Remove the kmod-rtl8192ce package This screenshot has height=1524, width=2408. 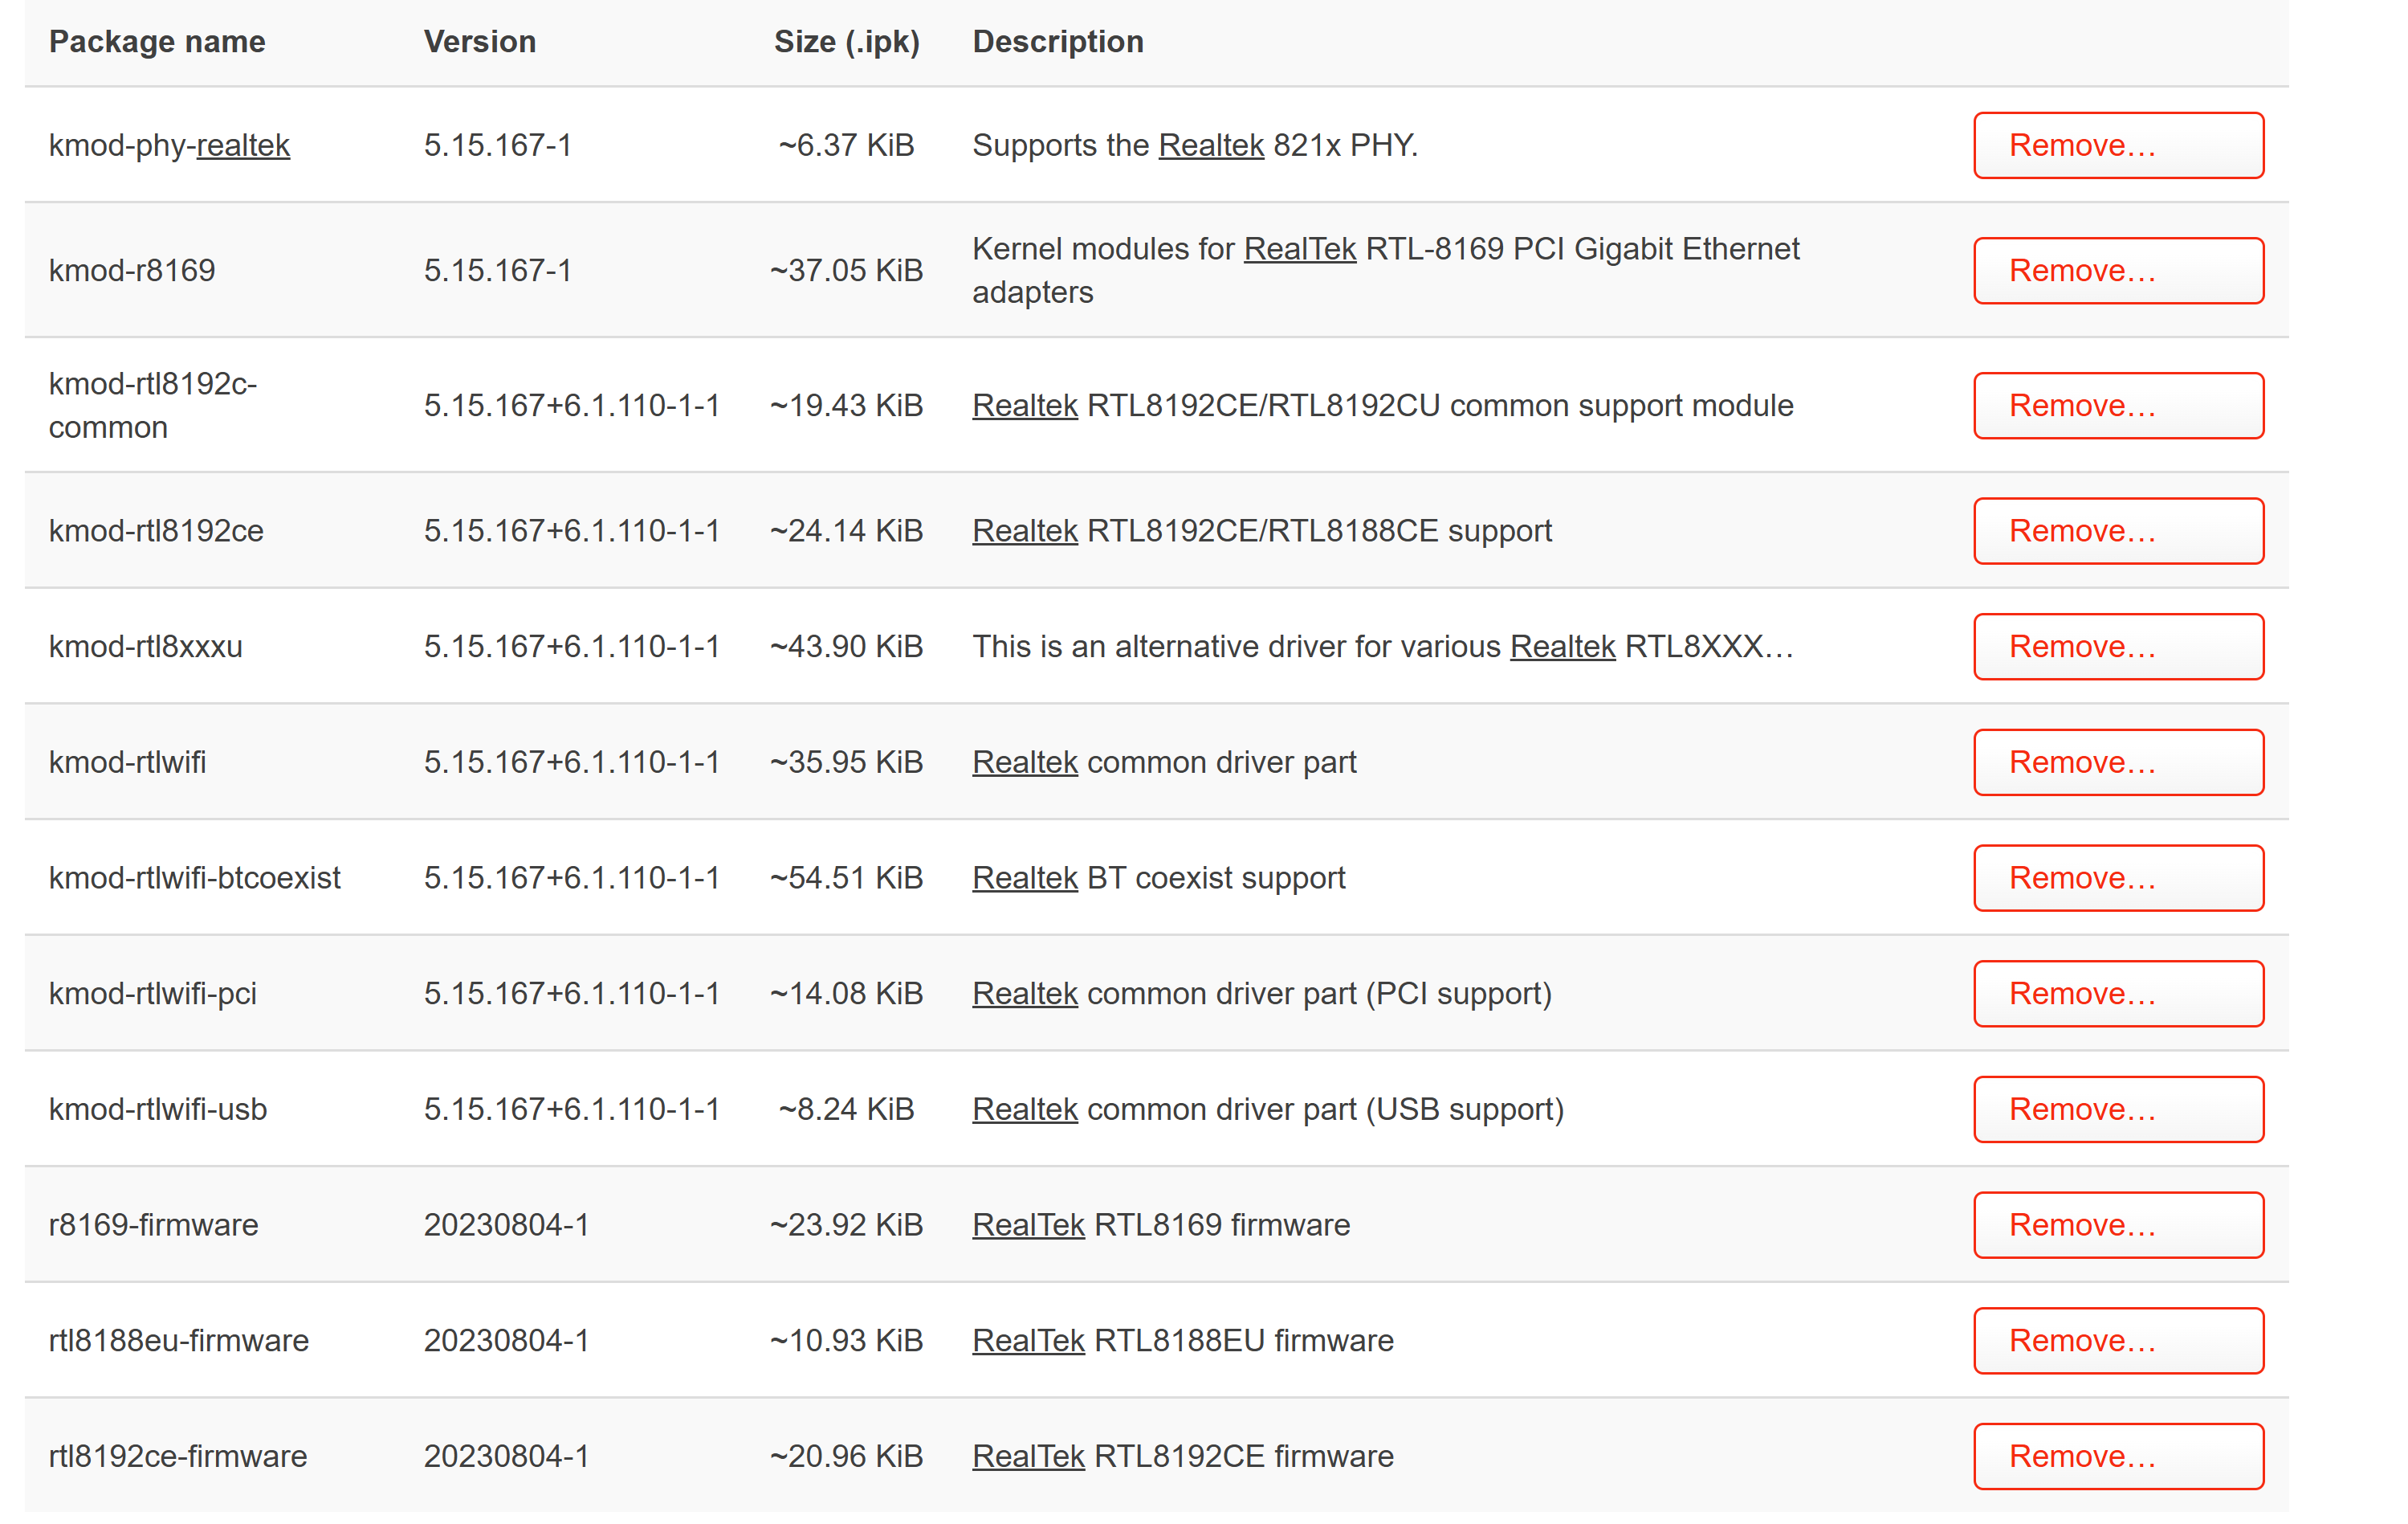tap(2118, 530)
